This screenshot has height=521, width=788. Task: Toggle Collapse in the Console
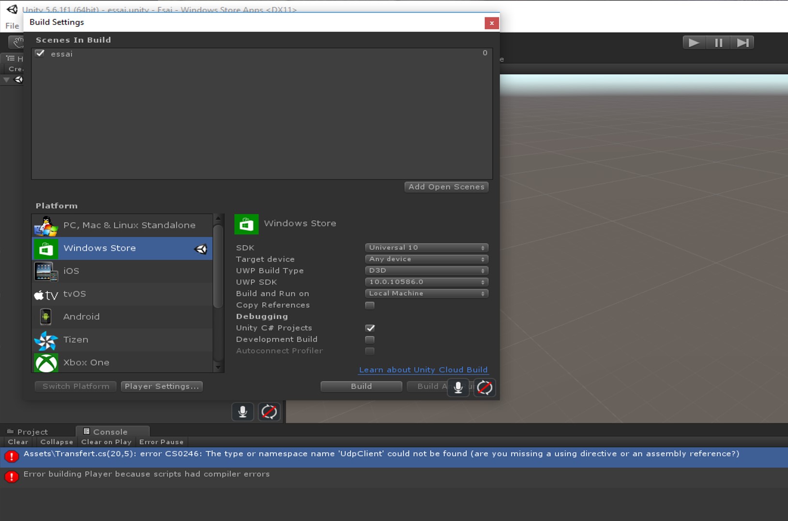pyautogui.click(x=57, y=442)
